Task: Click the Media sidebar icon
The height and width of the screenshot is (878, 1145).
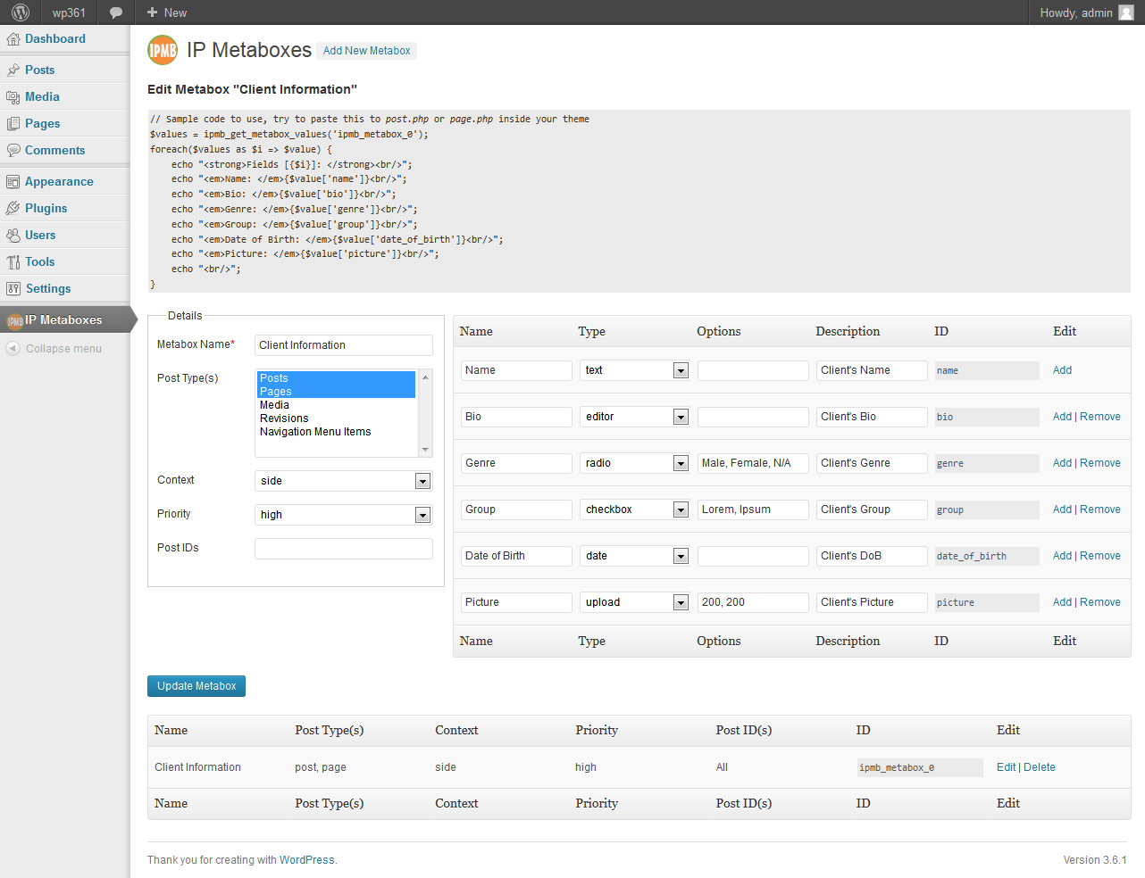Action: click(x=13, y=97)
